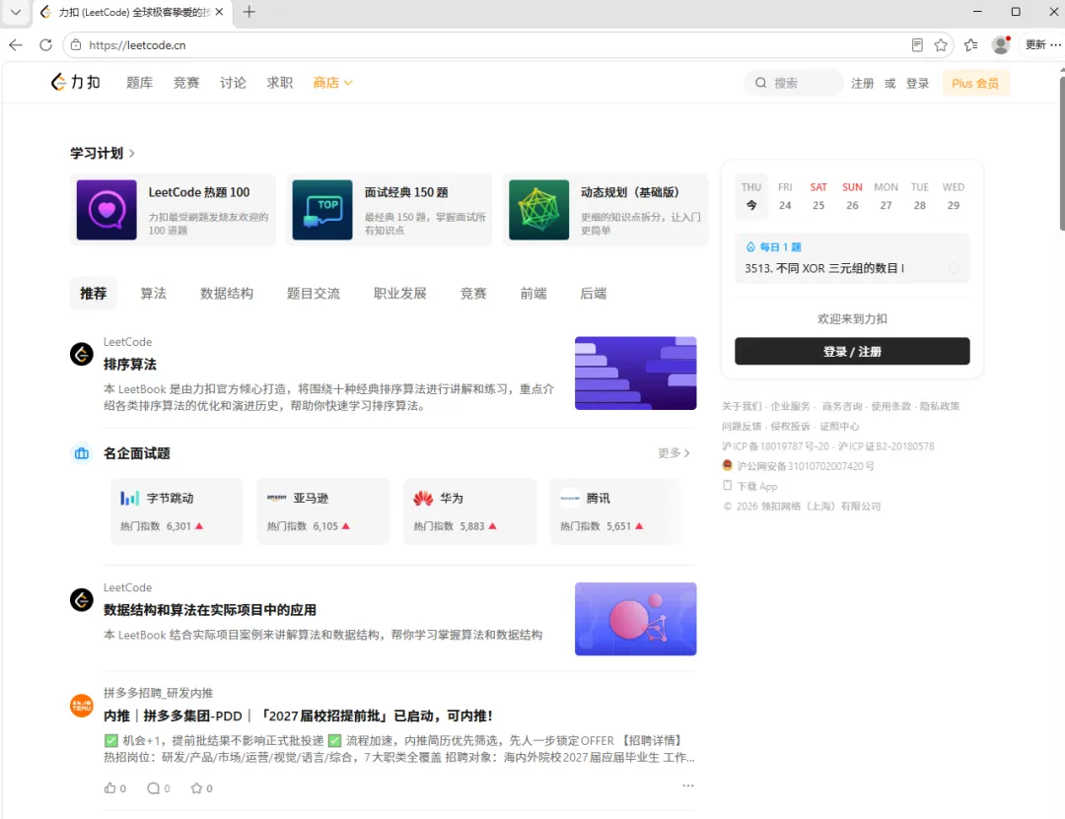
Task: Click LeetCode avatar beside 数据结构和算法 post
Action: pyautogui.click(x=82, y=599)
